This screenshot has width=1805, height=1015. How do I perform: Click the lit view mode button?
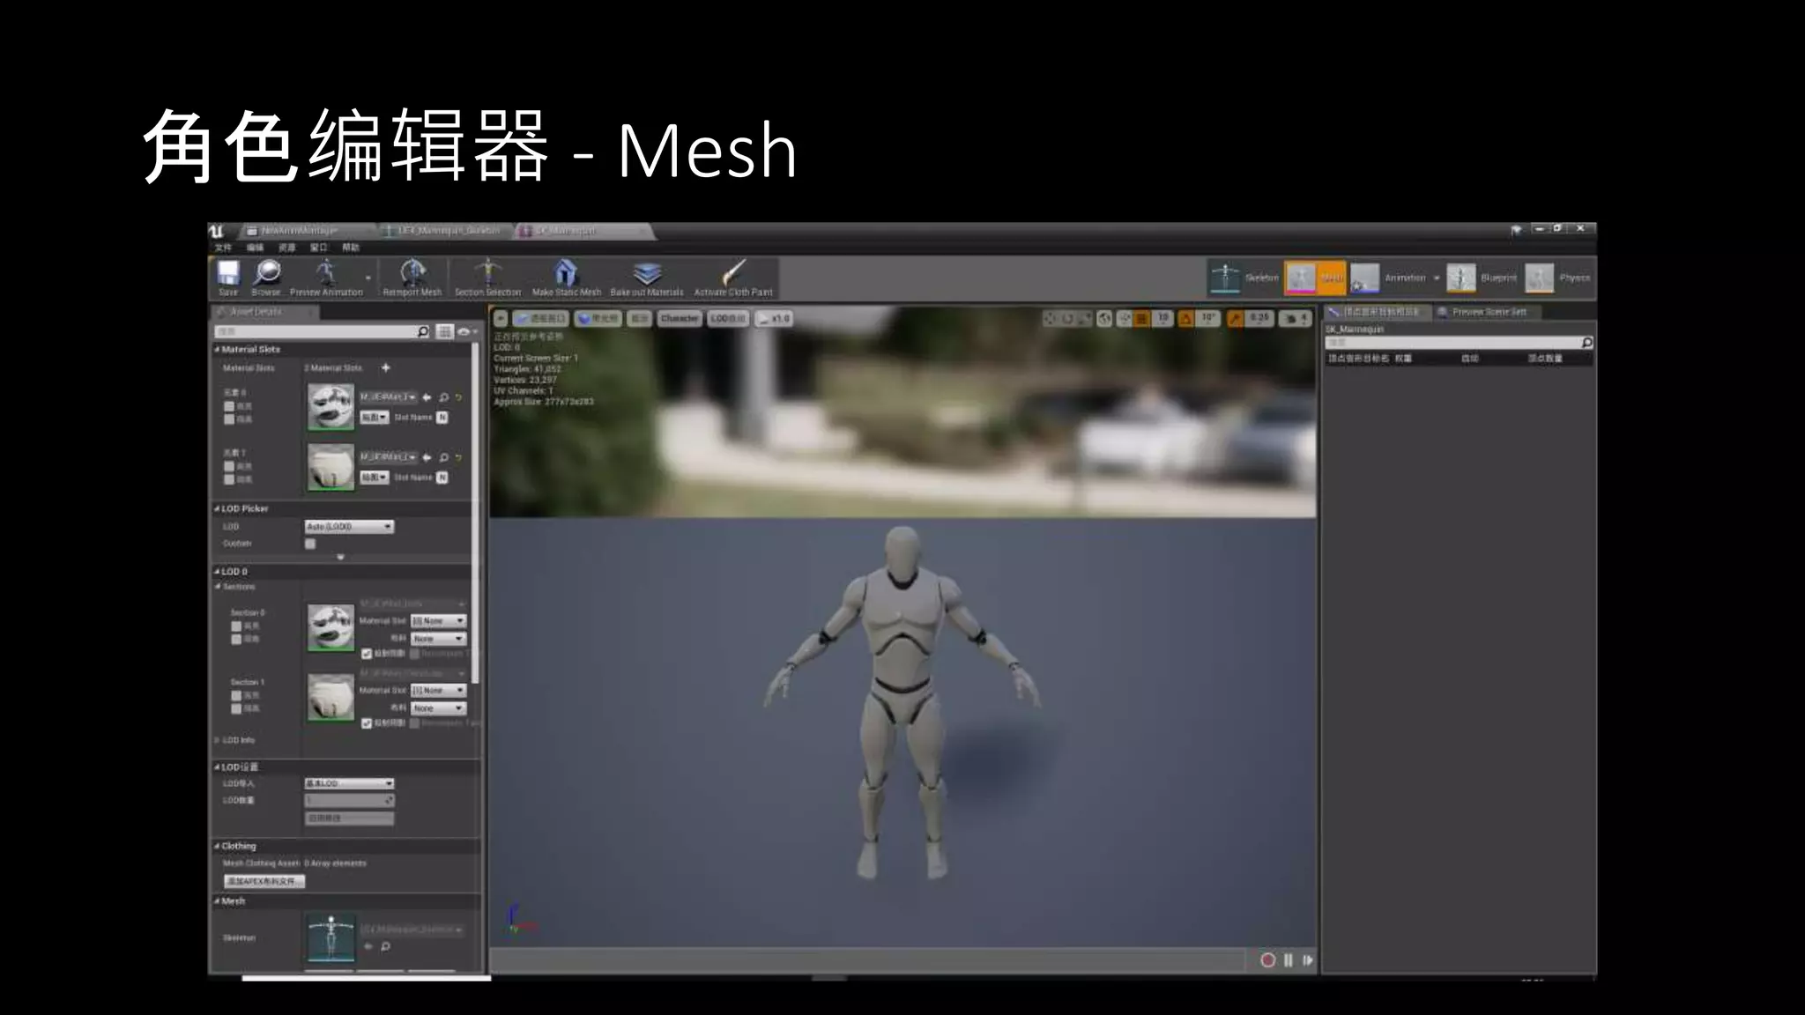(598, 318)
